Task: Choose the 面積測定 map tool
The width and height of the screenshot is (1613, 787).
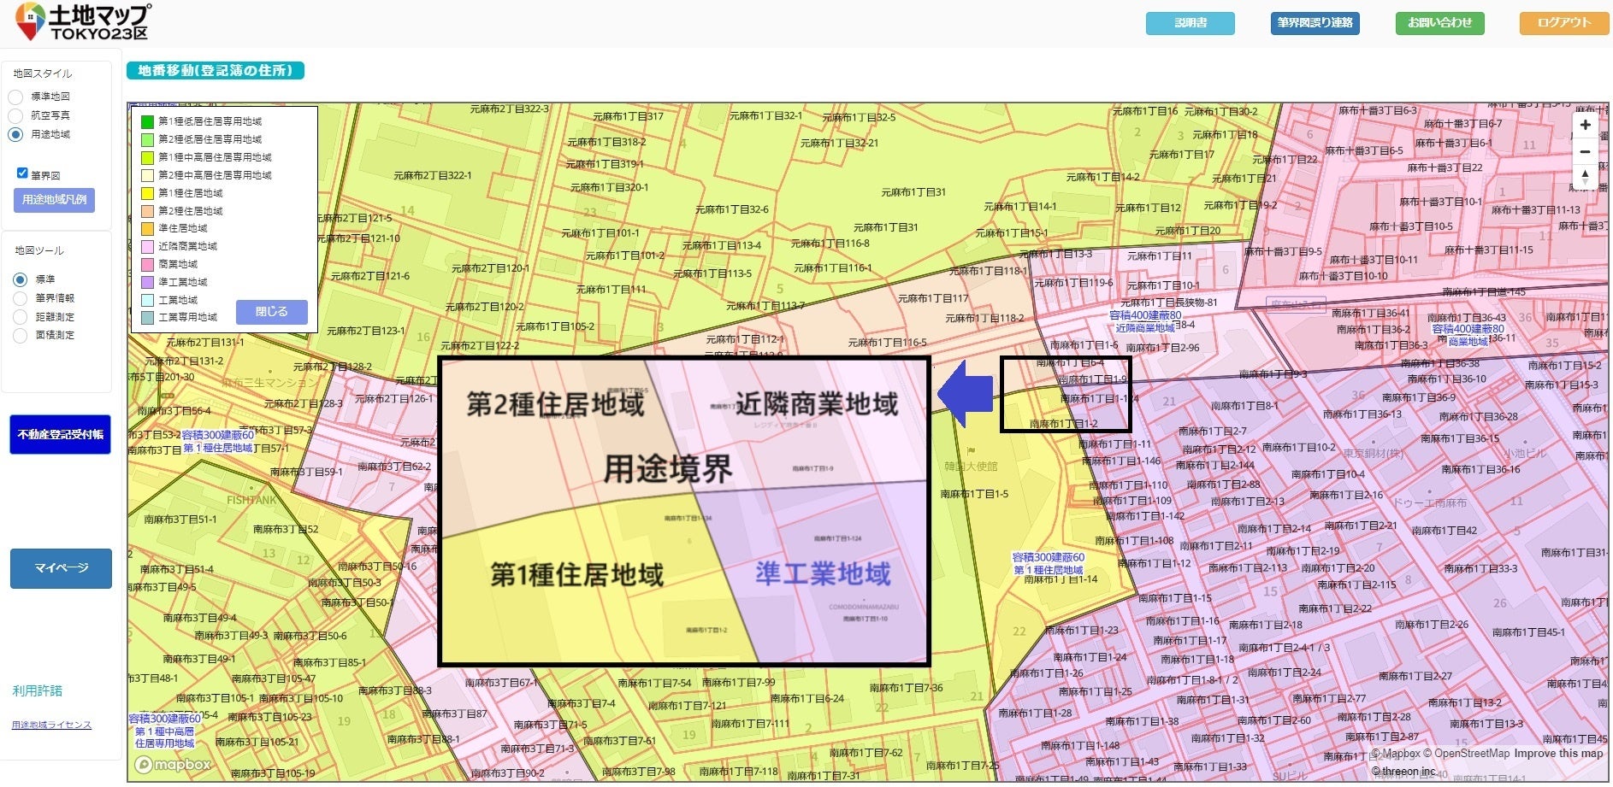Action: point(20,336)
